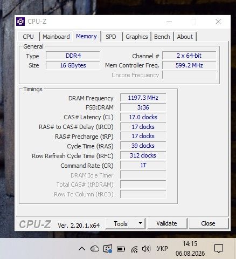Click the Validate button
The height and width of the screenshot is (259, 236).
(167, 223)
